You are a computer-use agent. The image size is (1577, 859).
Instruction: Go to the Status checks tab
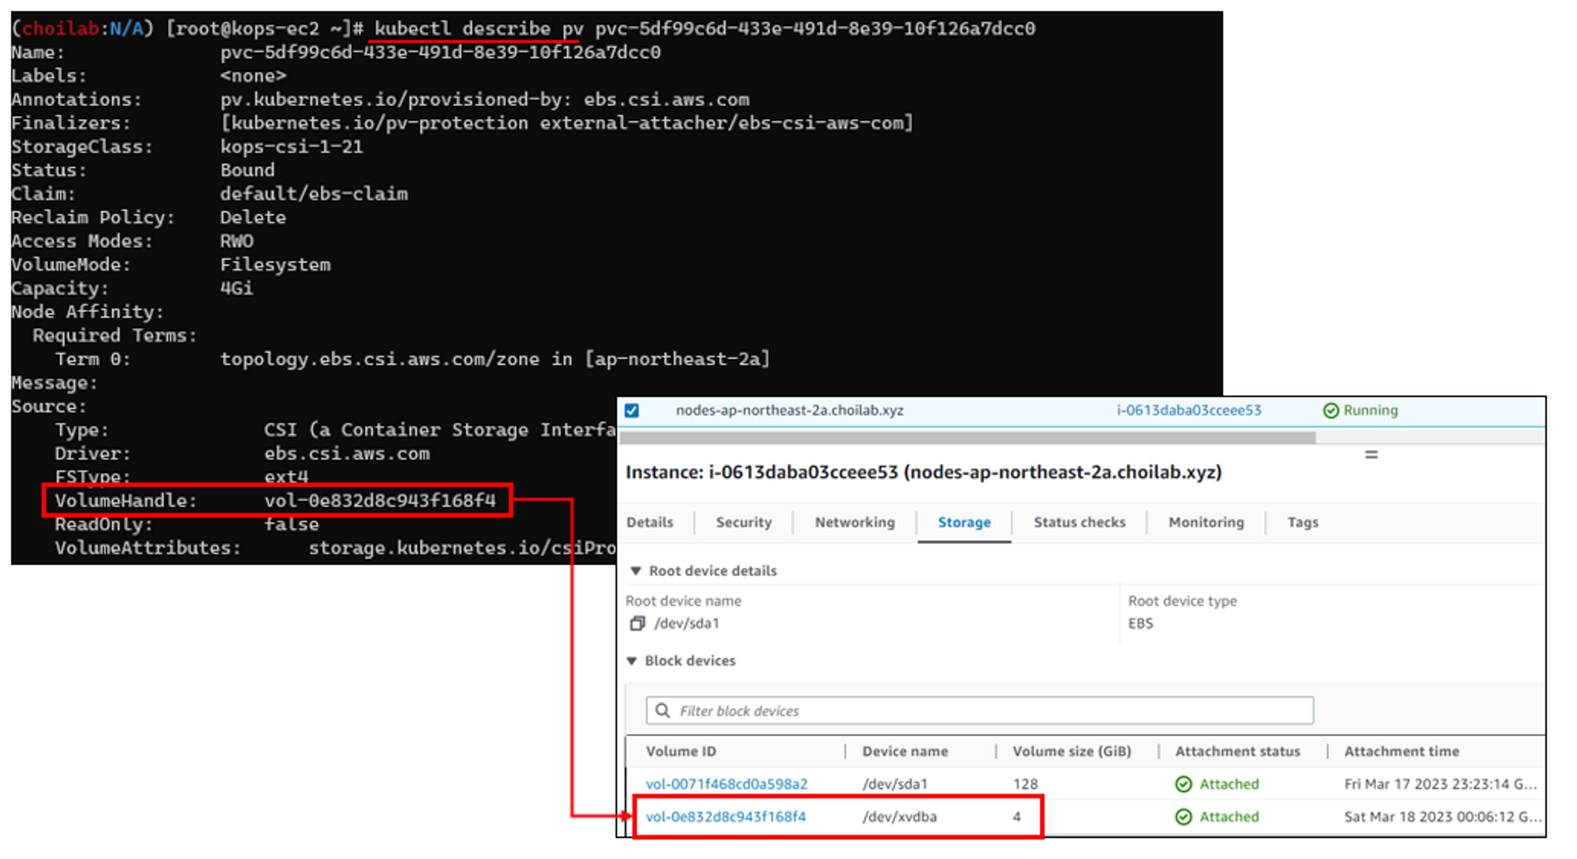click(x=1079, y=522)
